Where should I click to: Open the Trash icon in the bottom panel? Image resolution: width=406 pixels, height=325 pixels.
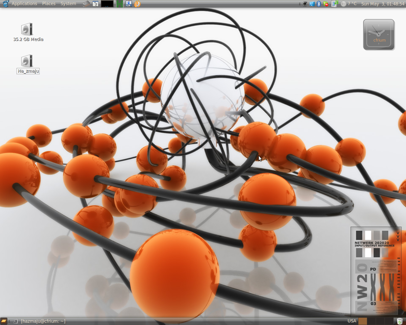[400, 321]
